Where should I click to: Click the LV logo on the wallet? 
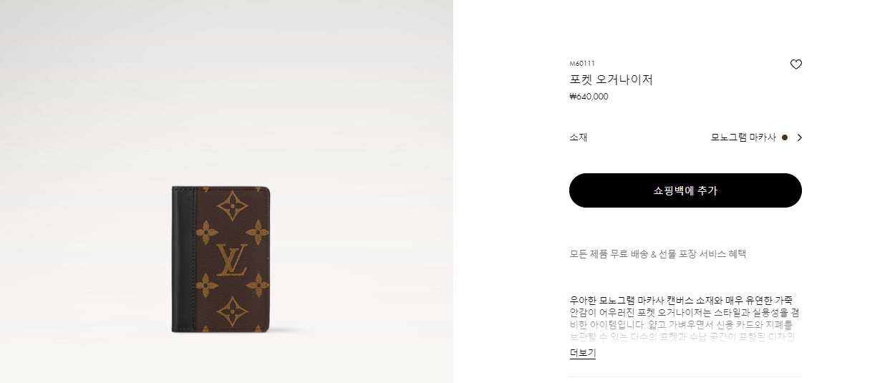click(231, 259)
